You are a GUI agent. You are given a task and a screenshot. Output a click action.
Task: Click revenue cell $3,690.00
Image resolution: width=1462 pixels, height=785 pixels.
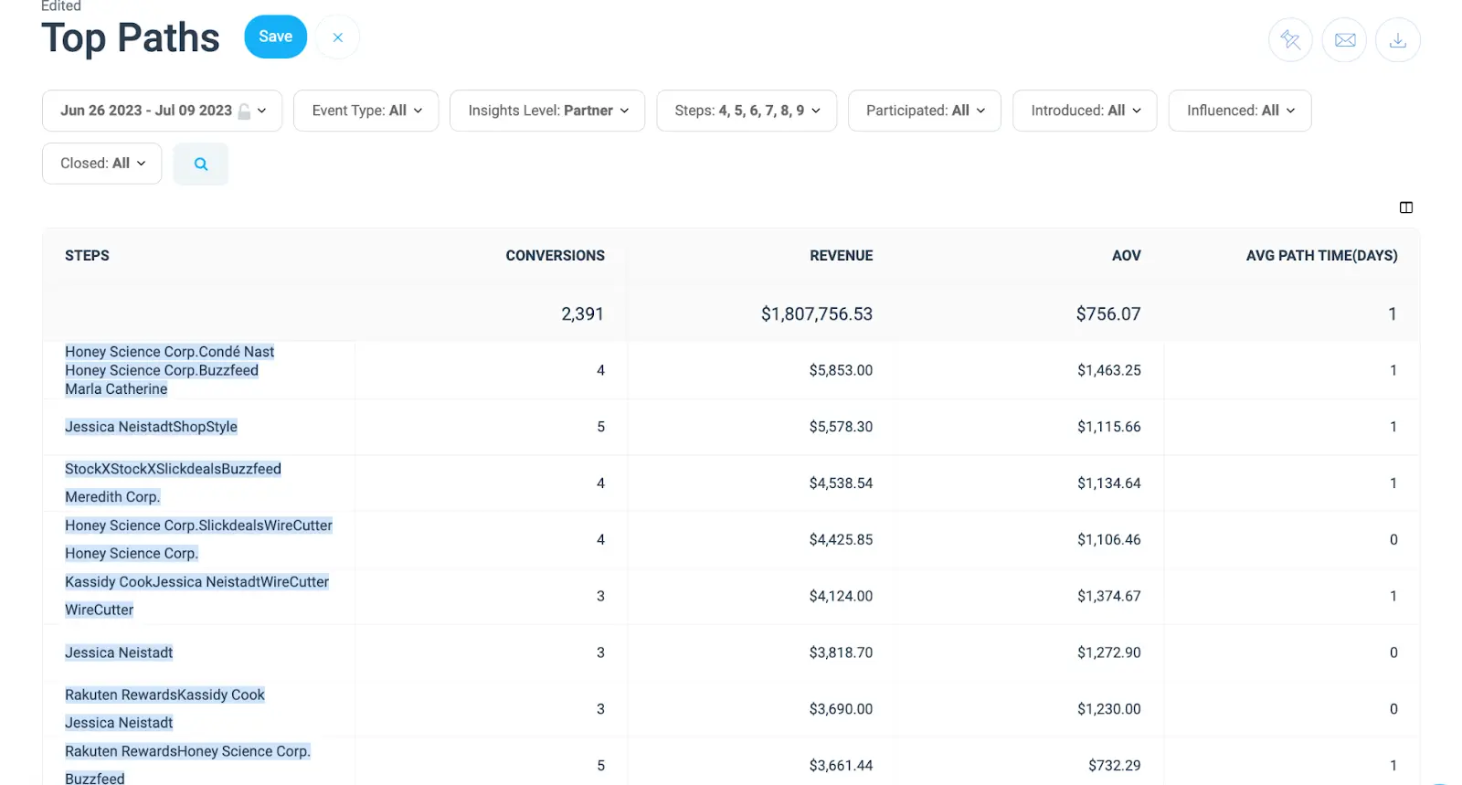pos(841,709)
